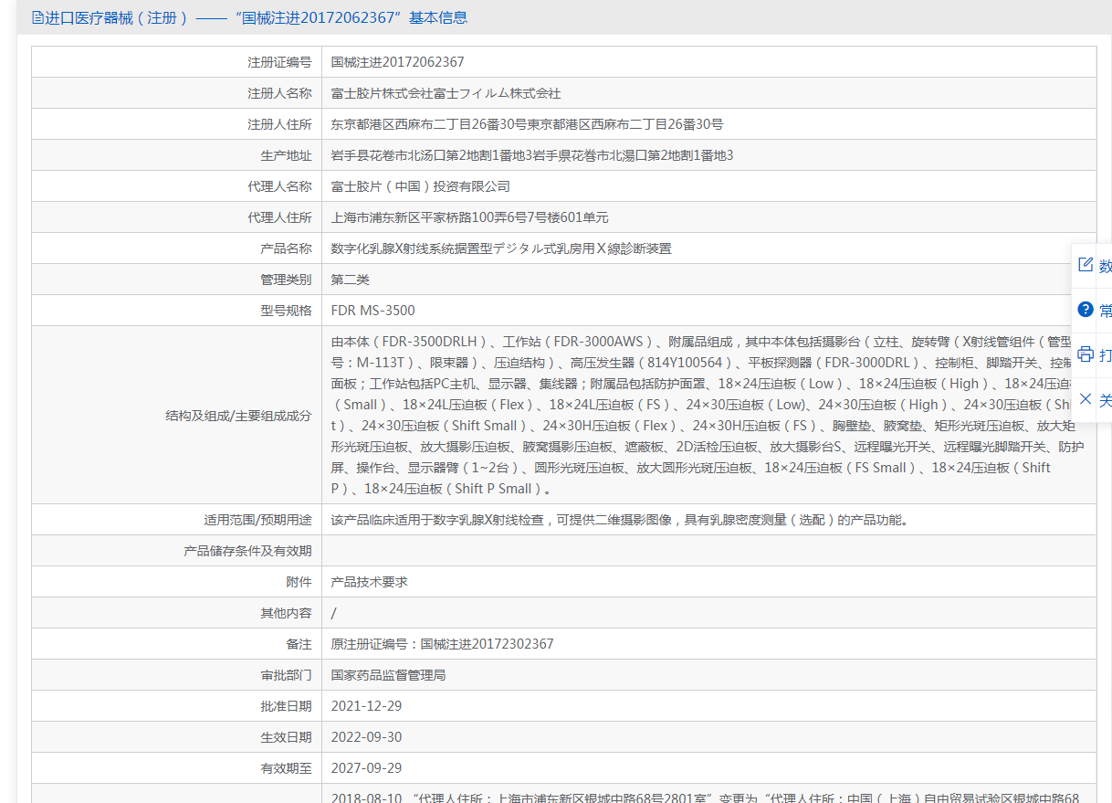Select the 生产地址 production address value
Image resolution: width=1112 pixels, height=803 pixels.
(532, 155)
